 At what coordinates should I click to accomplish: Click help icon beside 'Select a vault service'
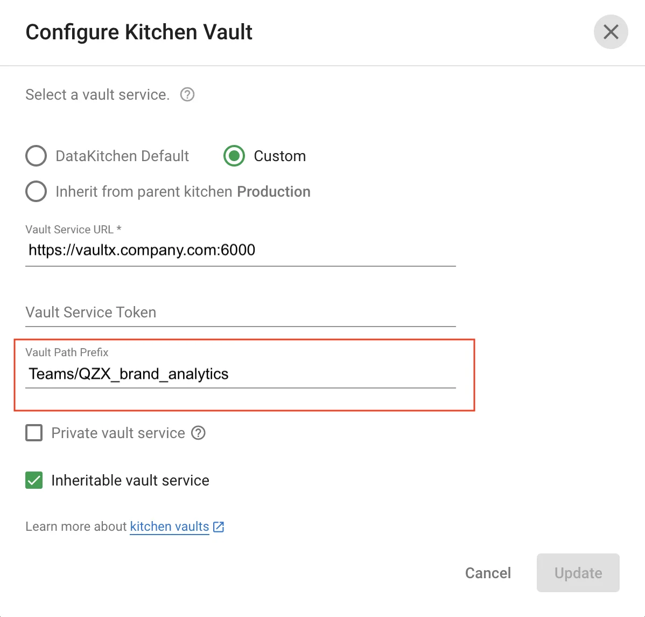(x=187, y=95)
